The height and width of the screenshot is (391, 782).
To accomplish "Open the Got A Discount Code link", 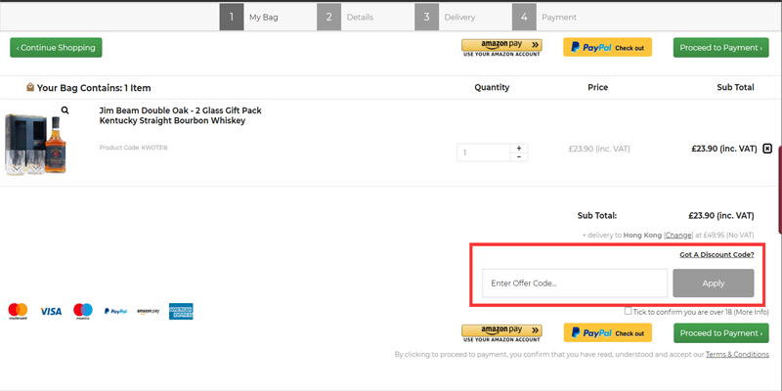I will click(717, 254).
